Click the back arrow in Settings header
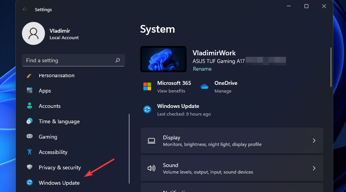Viewport: 346px width, 192px height. pos(25,9)
